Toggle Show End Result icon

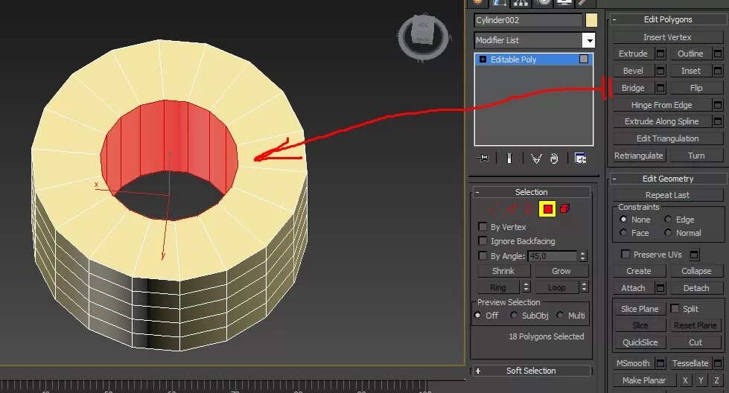509,159
